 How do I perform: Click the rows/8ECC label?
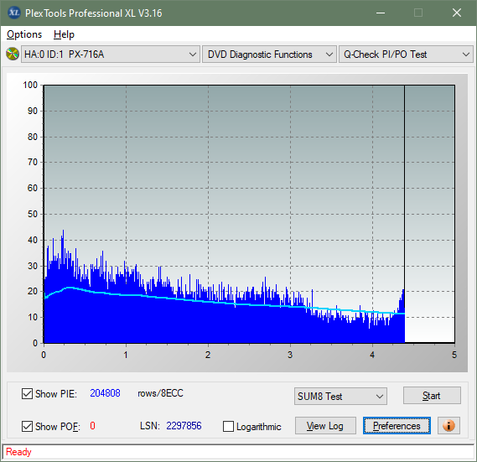[x=160, y=393]
